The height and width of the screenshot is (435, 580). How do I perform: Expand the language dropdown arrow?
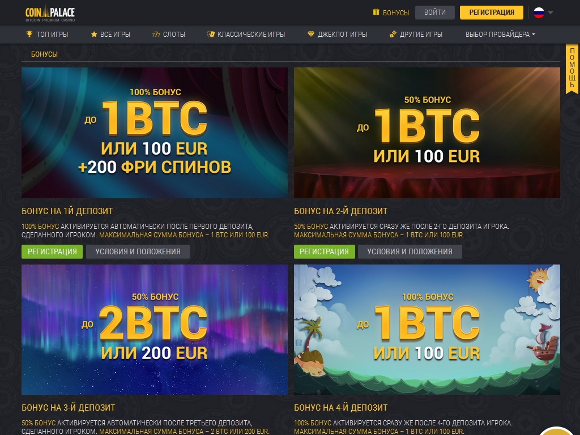click(x=551, y=12)
